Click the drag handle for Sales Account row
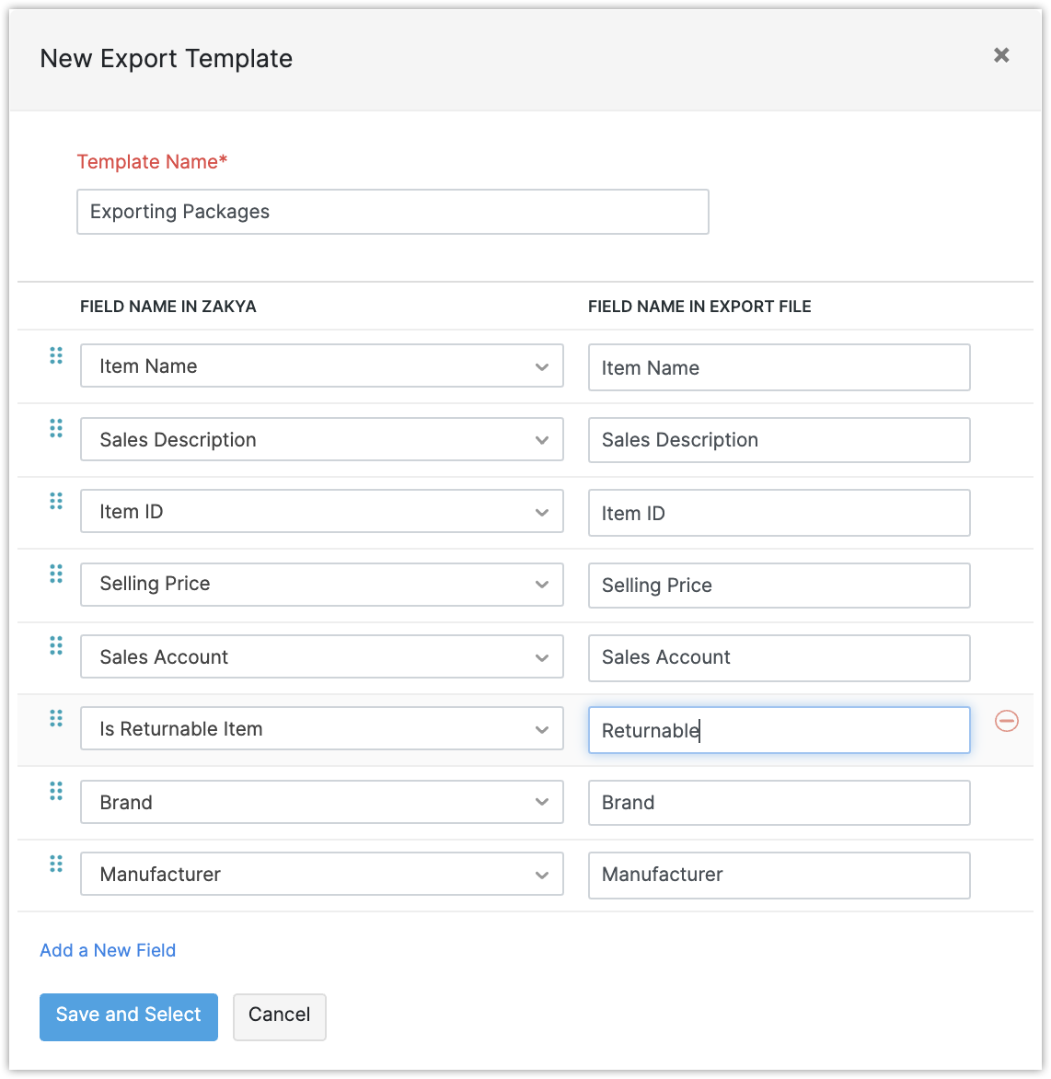The image size is (1051, 1079). [56, 645]
